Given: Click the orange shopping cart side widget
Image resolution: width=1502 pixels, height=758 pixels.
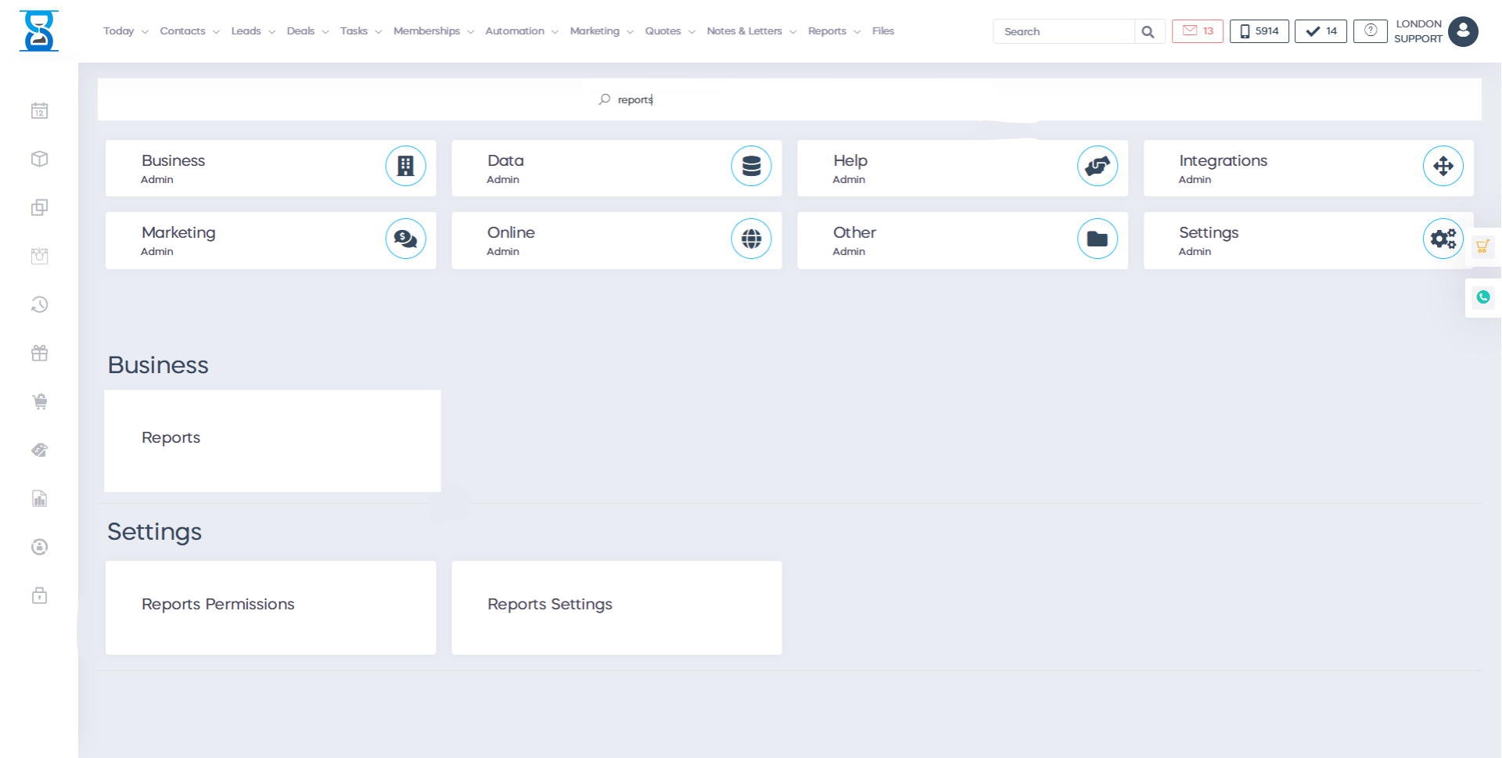Looking at the screenshot, I should tap(1482, 247).
